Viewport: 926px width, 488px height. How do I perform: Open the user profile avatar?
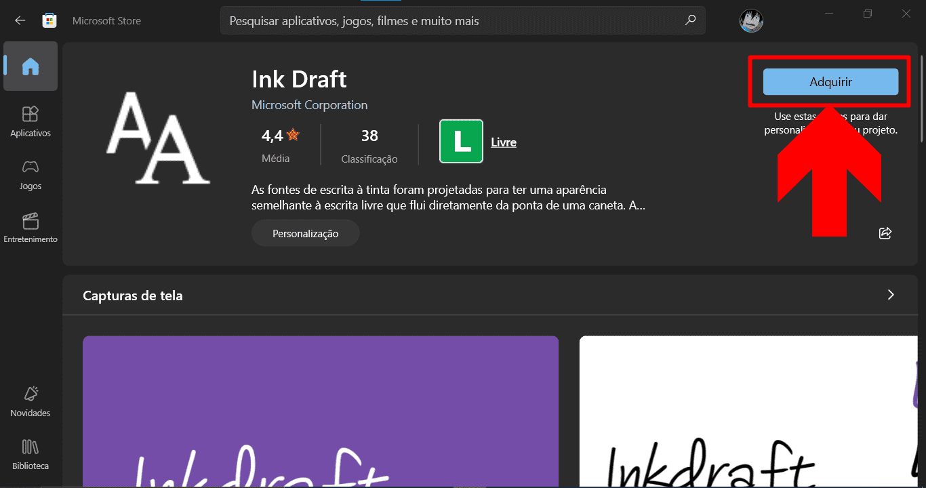751,21
